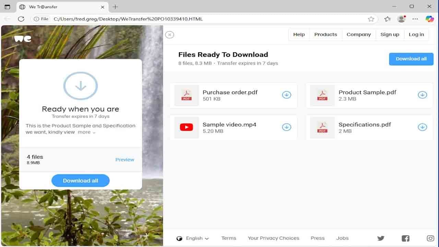Open the Instagram icon in footer
Image resolution: width=439 pixels, height=247 pixels.
[430, 238]
